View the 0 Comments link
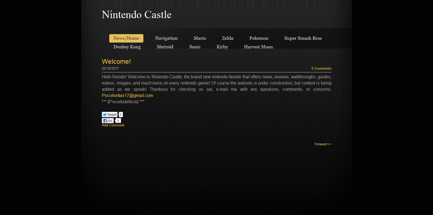433x215 pixels. 321,69
